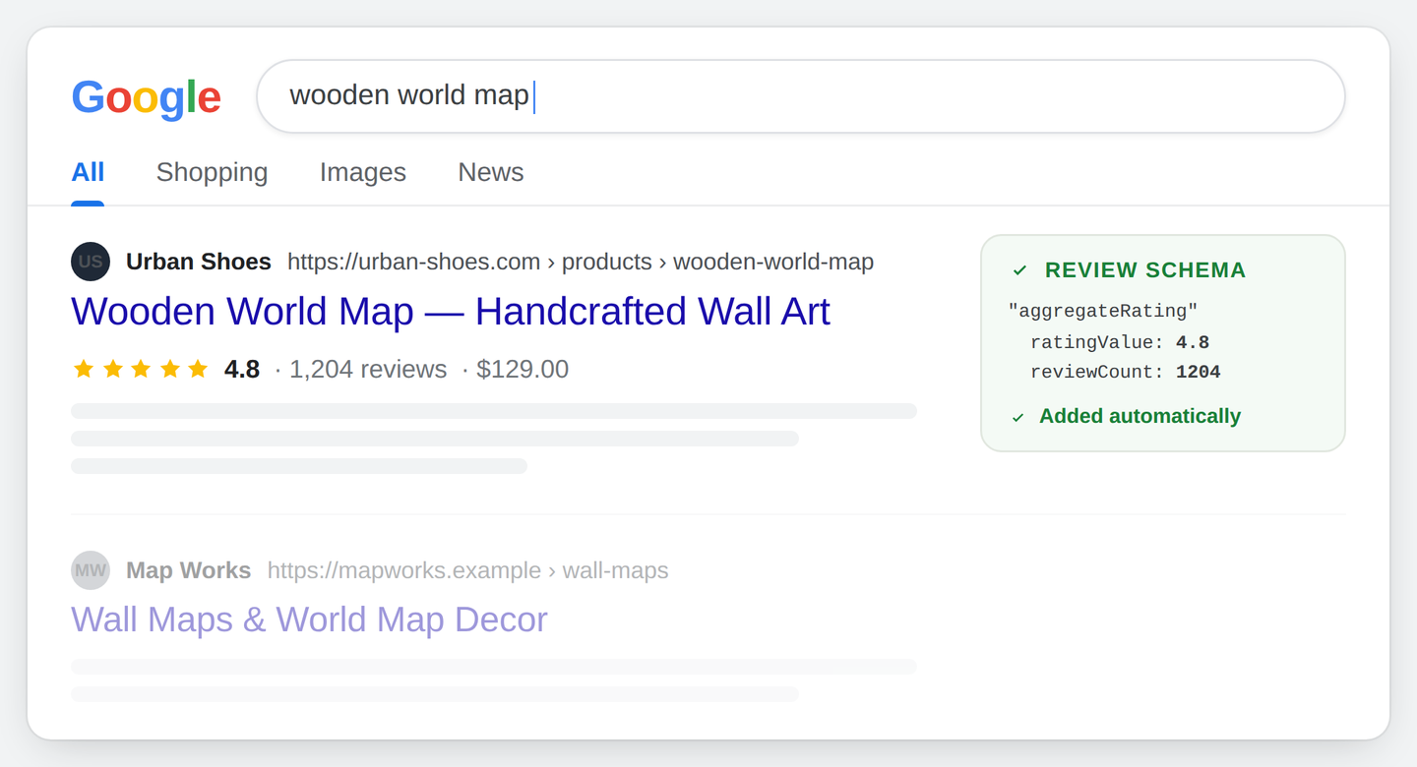1417x767 pixels.
Task: Click the ratingValue: 4.8 line
Action: [1120, 342]
